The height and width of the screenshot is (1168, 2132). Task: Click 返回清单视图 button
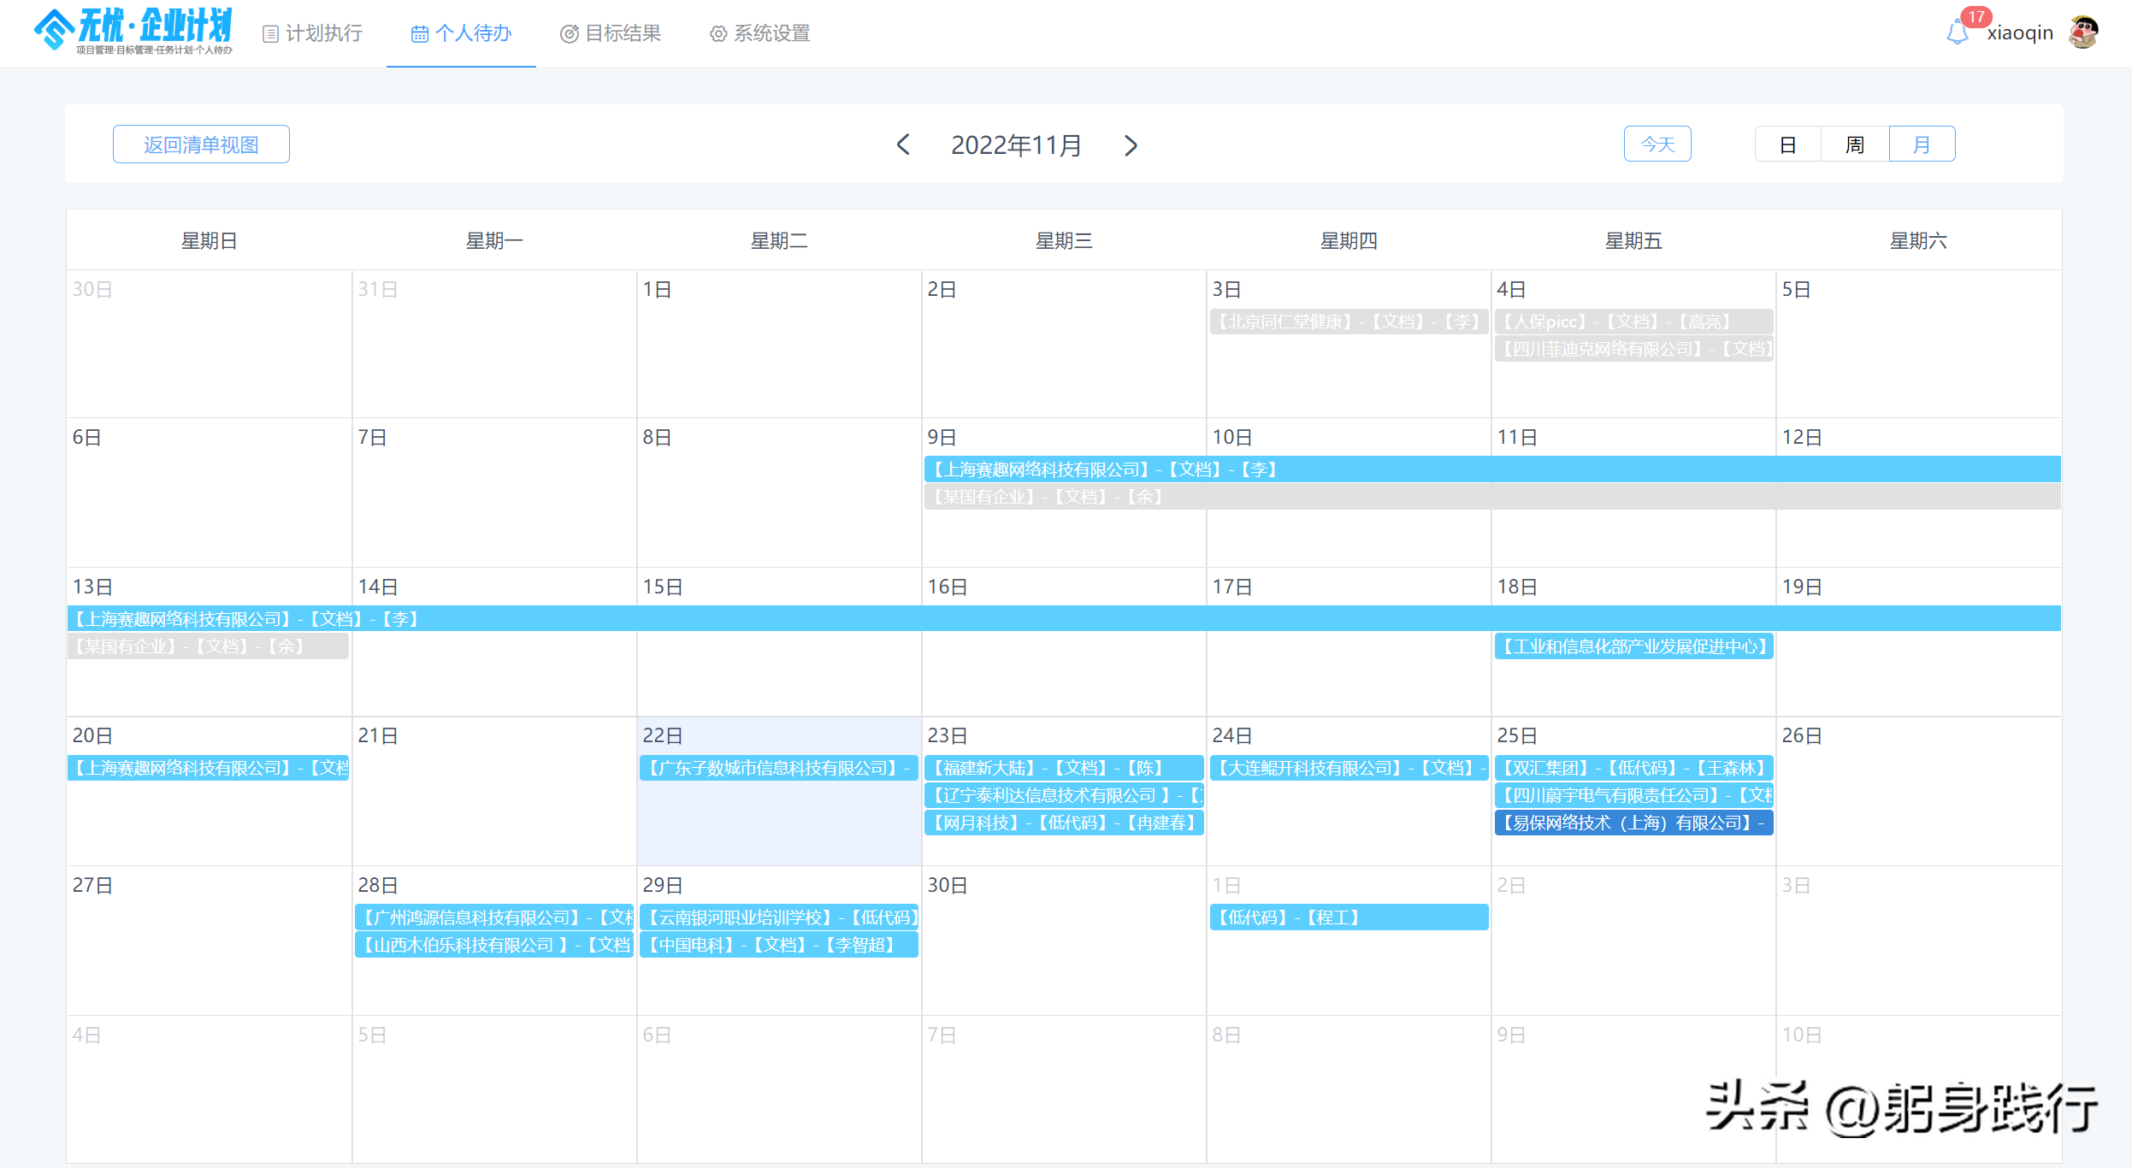pyautogui.click(x=201, y=145)
